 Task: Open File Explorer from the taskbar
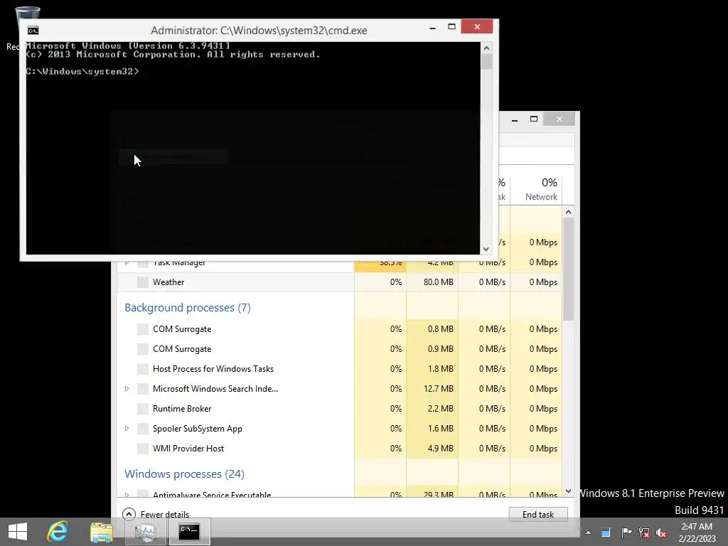coord(101,532)
